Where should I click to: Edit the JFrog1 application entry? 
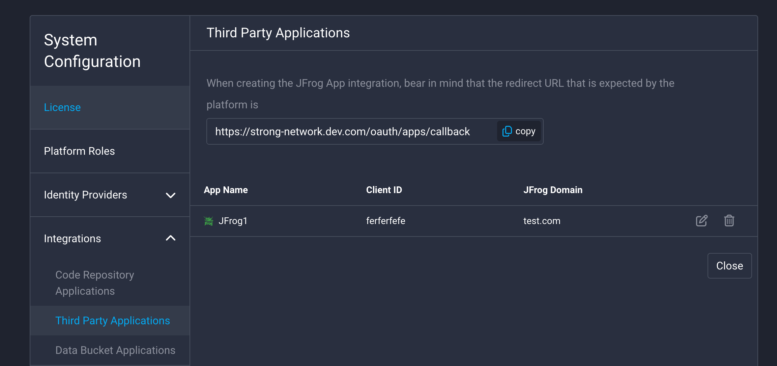[701, 221]
